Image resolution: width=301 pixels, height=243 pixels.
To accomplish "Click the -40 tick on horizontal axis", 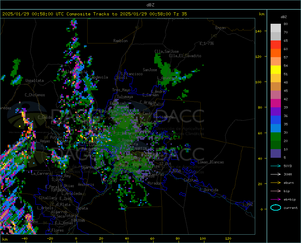I will (x=24, y=239).
